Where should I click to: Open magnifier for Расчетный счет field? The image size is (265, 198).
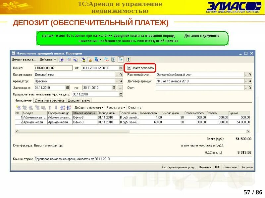tap(250, 75)
